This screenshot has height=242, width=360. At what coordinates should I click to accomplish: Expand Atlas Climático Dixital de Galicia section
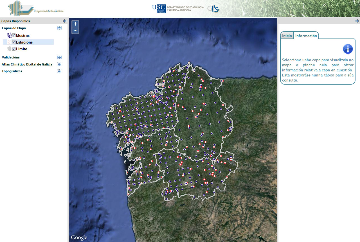tap(59, 64)
